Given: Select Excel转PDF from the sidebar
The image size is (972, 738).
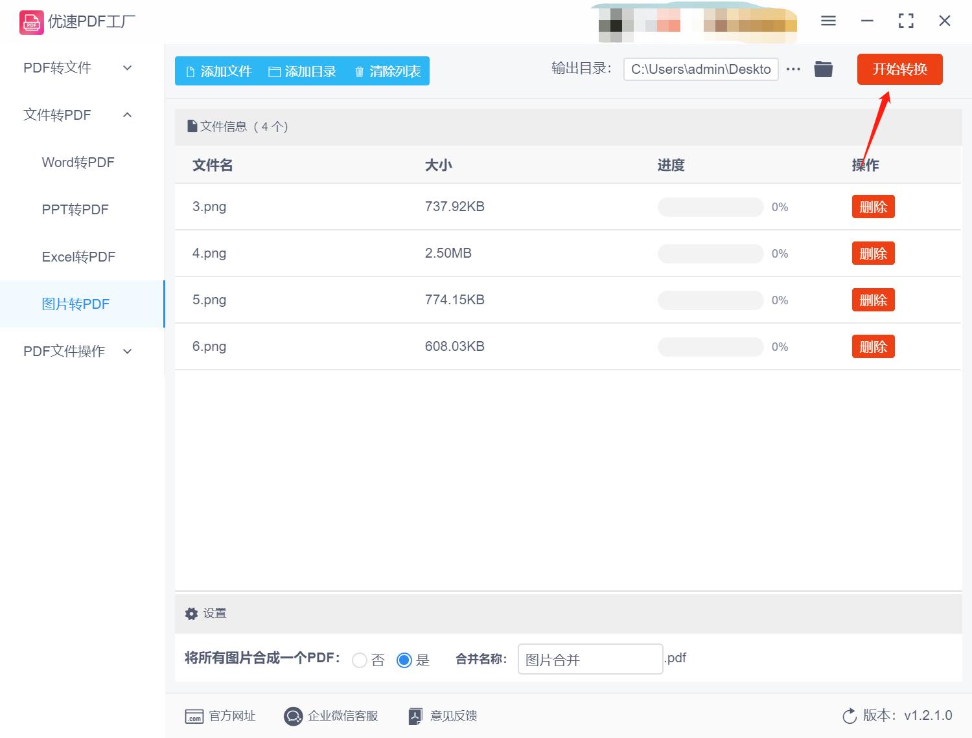Looking at the screenshot, I should click(x=78, y=256).
